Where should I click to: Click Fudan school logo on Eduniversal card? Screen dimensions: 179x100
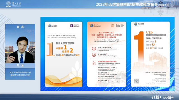point(52,26)
